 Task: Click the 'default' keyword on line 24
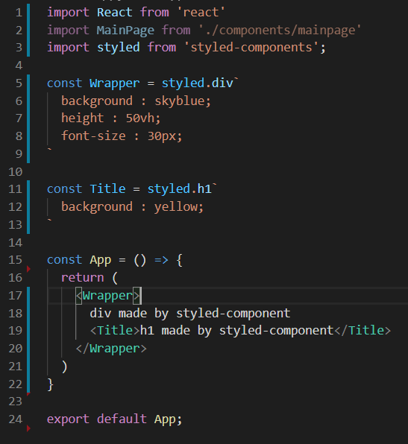pos(122,419)
